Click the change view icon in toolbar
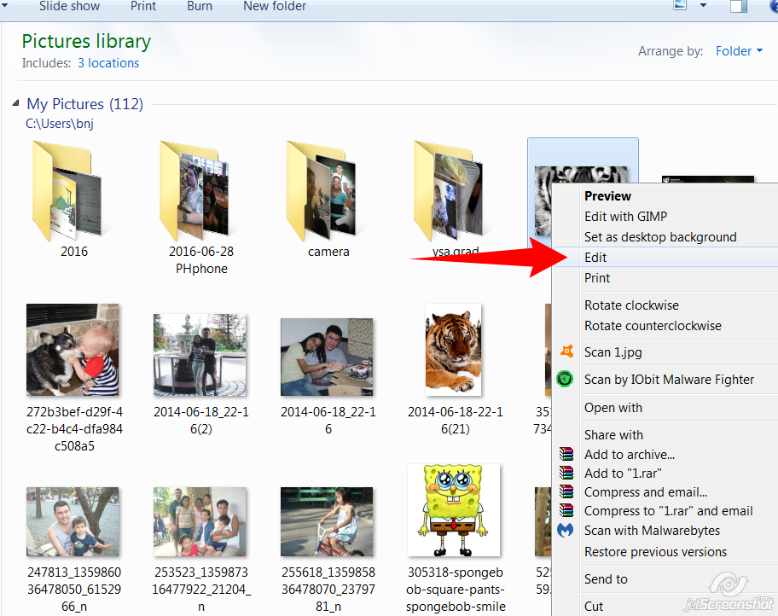 coord(680,5)
